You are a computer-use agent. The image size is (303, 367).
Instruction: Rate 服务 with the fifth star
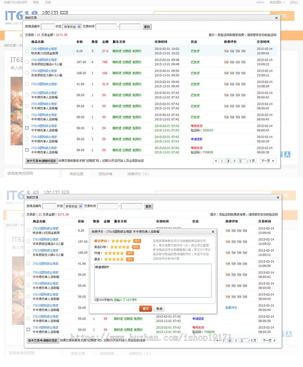(x=122, y=259)
